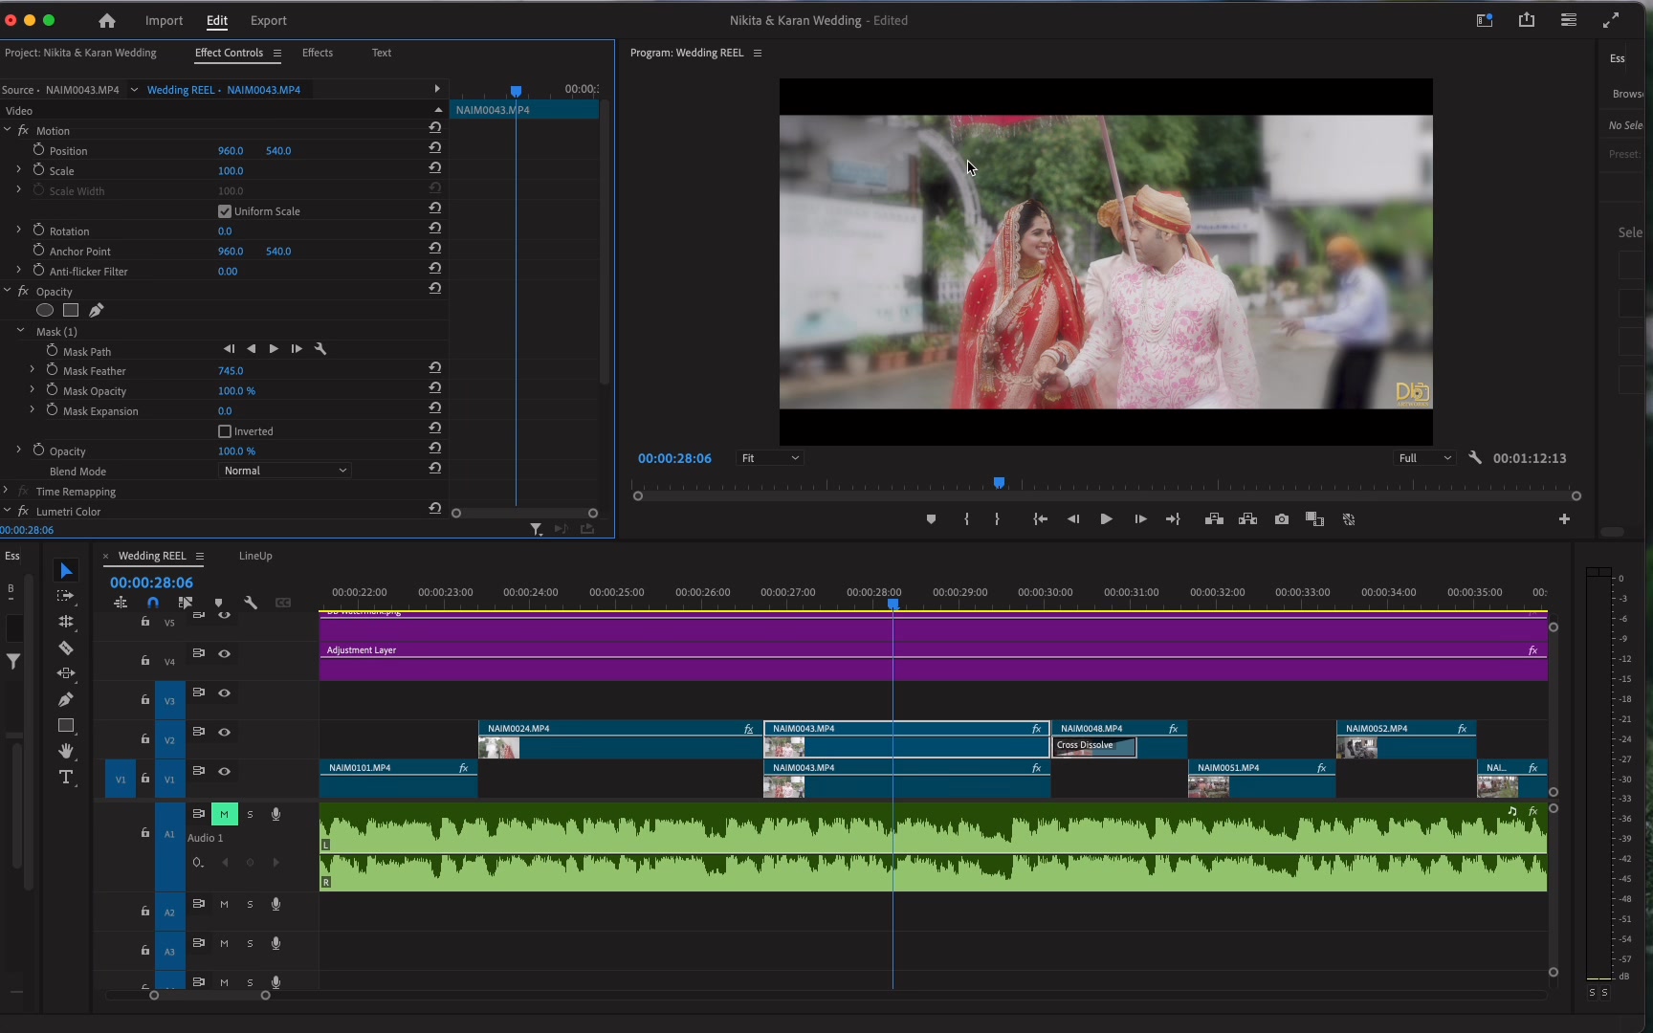Select the NAIM0051.MP4 clip on V1
This screenshot has width=1653, height=1033.
pos(1262,779)
